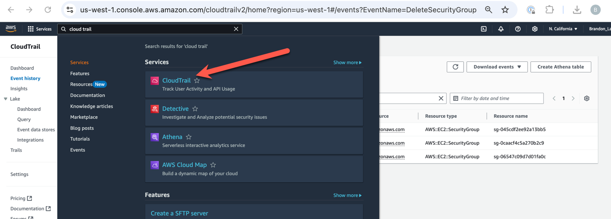Open browser profile avatar B
The height and width of the screenshot is (219, 611).
pyautogui.click(x=596, y=10)
